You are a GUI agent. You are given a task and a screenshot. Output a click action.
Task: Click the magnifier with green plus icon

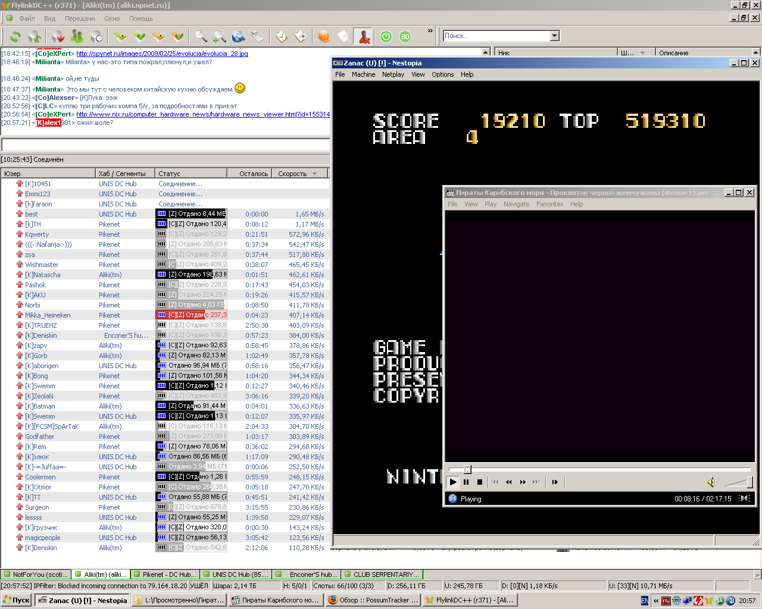(220, 37)
